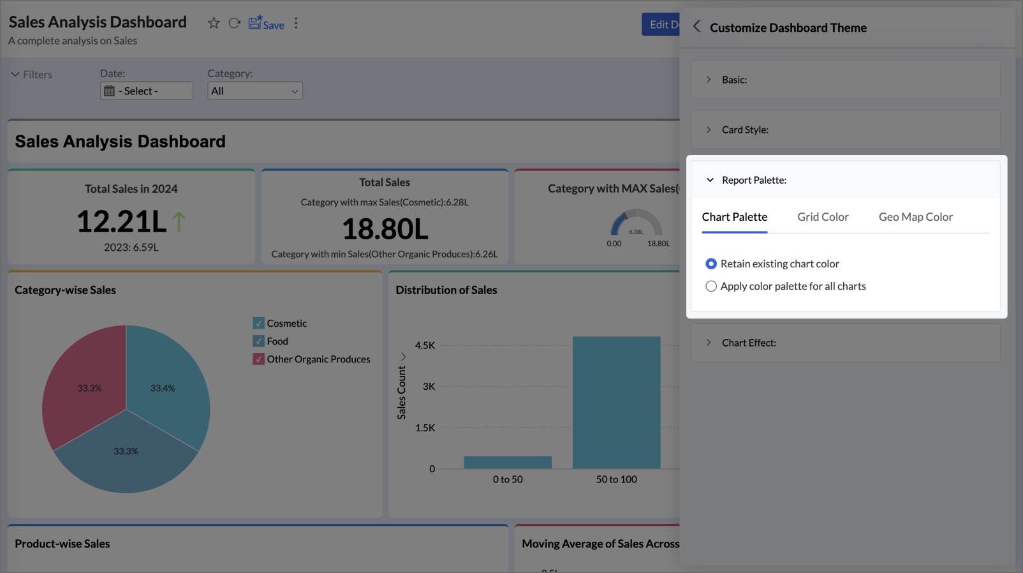Switch to the Grid Color tab
Screen dimensions: 1023x573
[823, 217]
